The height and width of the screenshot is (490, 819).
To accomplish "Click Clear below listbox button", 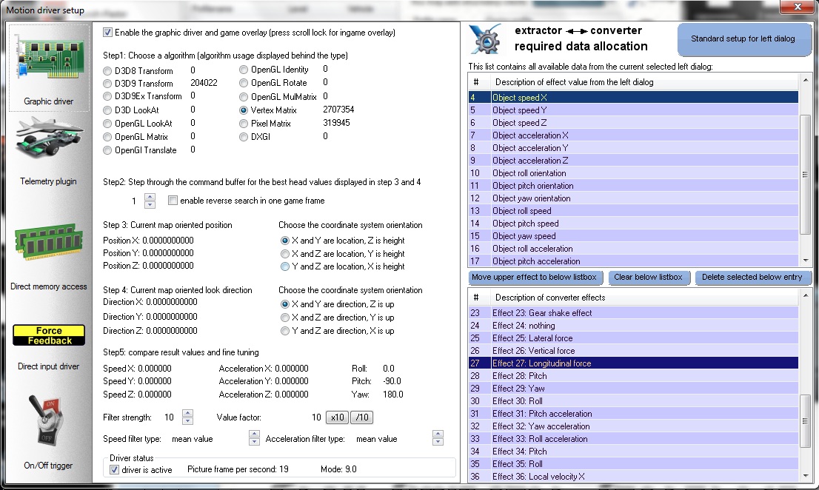I will (x=648, y=277).
